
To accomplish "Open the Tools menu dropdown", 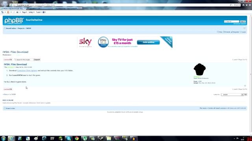I will (x=39, y=12).
